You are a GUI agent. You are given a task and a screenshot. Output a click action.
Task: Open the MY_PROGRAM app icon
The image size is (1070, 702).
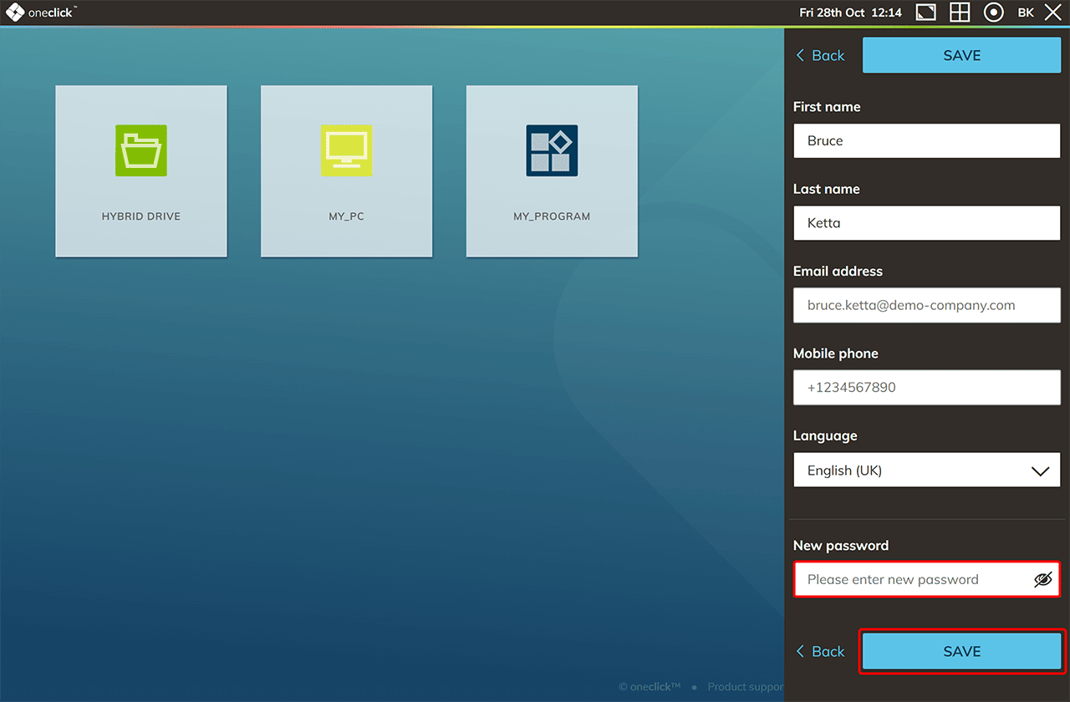coord(552,150)
